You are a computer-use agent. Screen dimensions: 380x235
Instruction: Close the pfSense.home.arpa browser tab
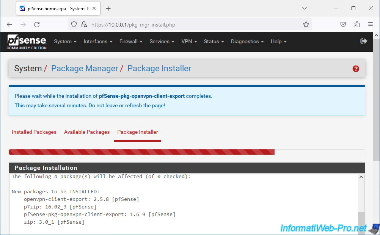(x=94, y=8)
